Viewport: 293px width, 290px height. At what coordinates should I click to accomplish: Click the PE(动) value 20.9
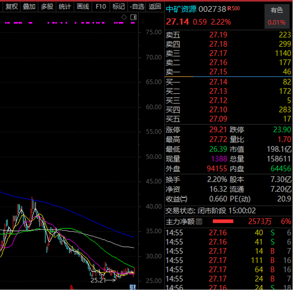(284, 199)
